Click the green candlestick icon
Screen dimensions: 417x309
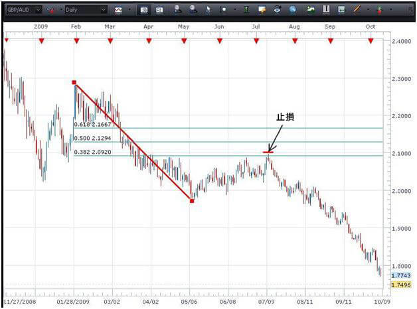point(247,10)
